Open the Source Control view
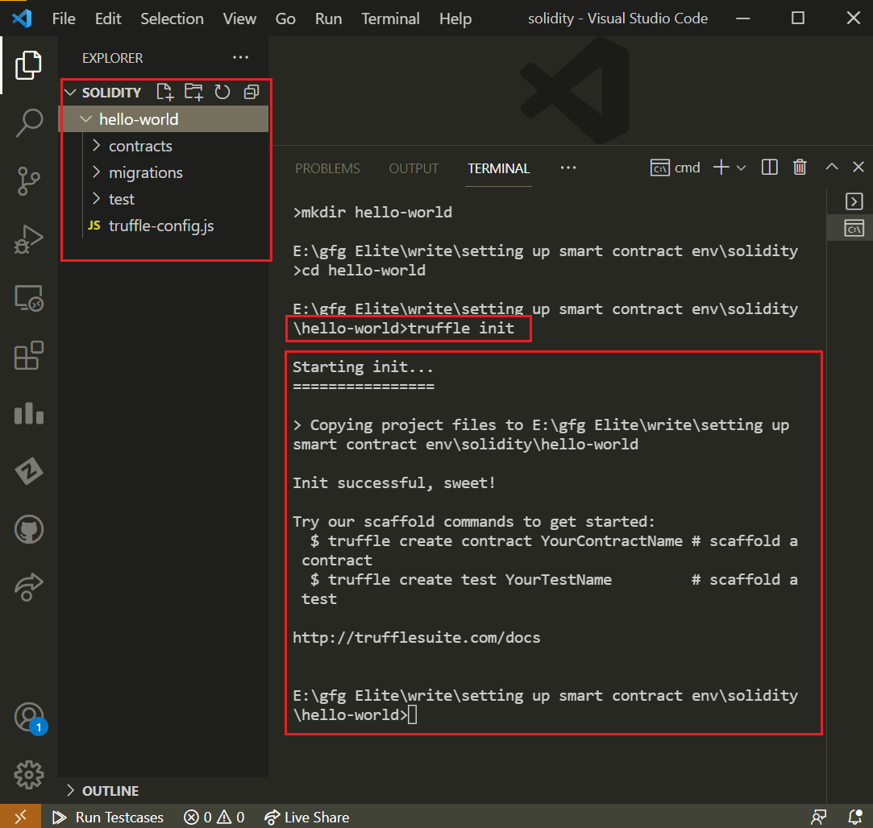The width and height of the screenshot is (873, 828). pyautogui.click(x=29, y=182)
